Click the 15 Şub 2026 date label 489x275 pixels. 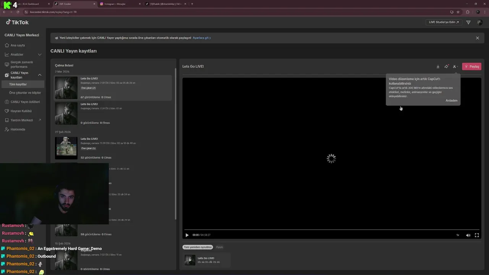[x=63, y=243]
